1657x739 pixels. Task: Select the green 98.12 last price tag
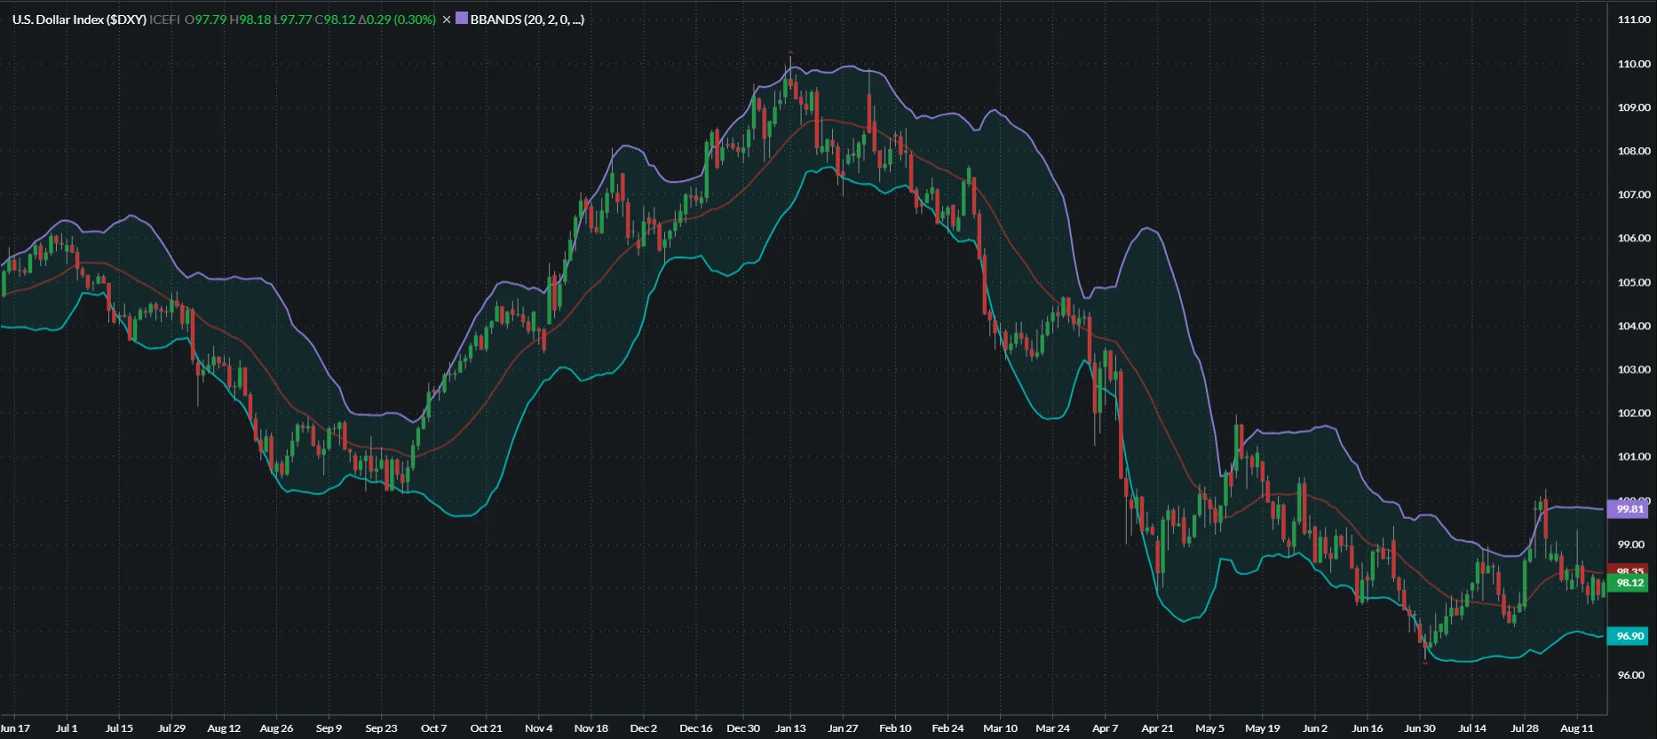click(1629, 583)
